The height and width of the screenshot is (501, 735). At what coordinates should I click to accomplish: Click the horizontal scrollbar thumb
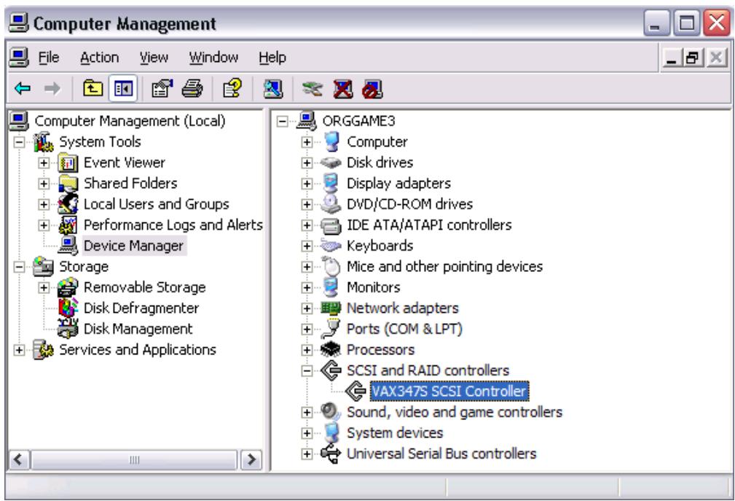pyautogui.click(x=135, y=459)
